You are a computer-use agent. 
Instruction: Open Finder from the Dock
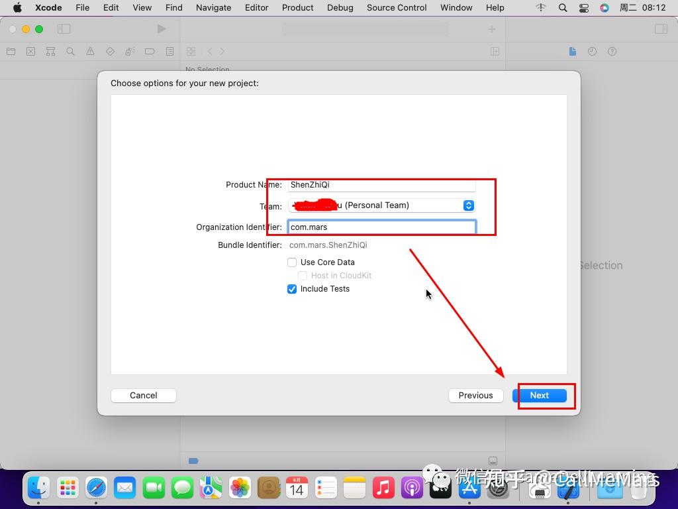[39, 488]
